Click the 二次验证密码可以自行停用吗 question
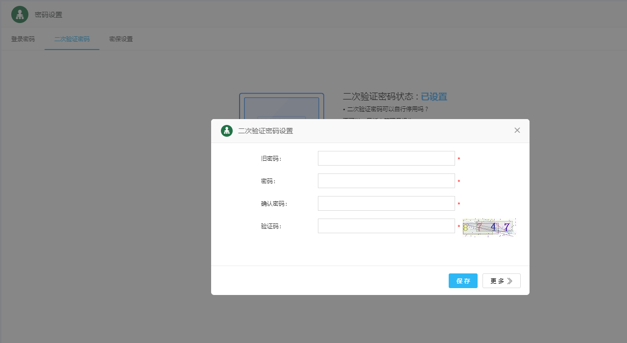This screenshot has width=627, height=343. [387, 109]
